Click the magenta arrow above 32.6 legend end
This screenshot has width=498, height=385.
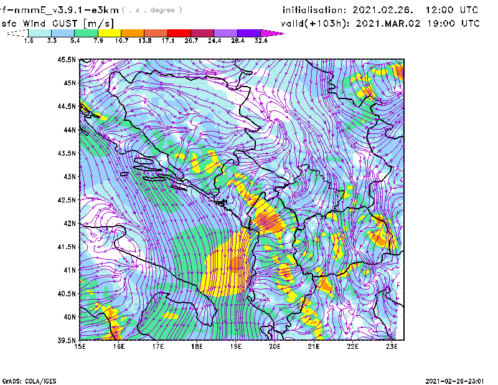click(272, 33)
